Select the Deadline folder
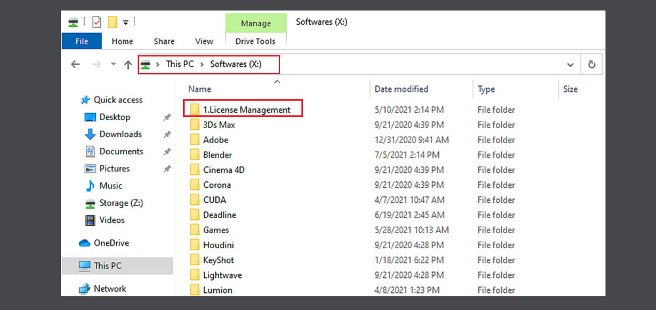 click(220, 215)
